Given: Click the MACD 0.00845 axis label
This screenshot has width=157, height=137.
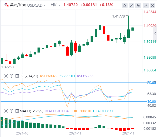Looking at the screenshot, I should pyautogui.click(x=149, y=117).
